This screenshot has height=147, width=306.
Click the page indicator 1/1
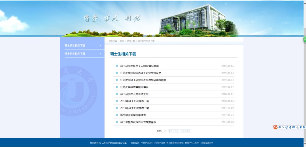pos(165,131)
